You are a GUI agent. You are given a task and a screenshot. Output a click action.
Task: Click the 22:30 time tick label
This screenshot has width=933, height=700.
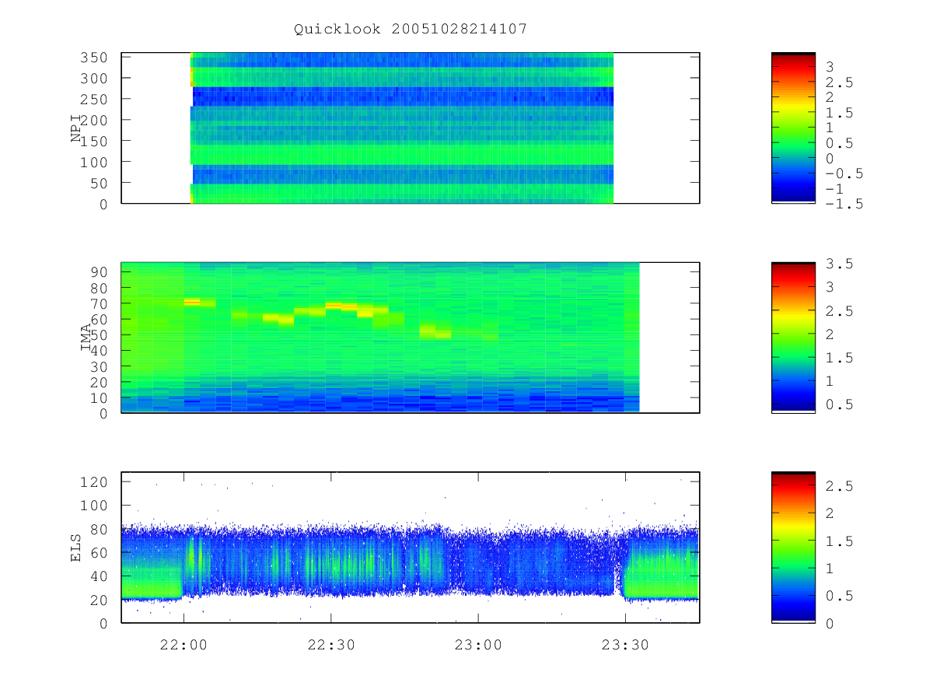330,644
